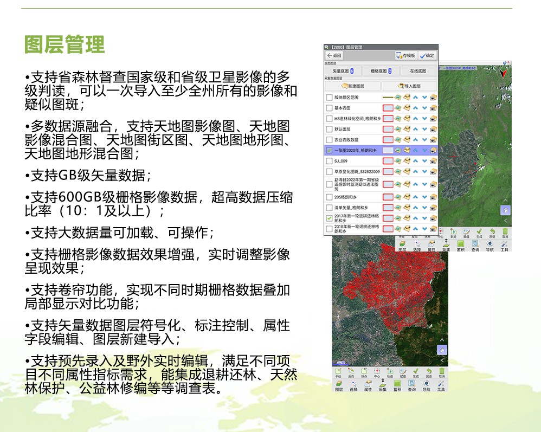Activate the hand pan tool on upper map
Image resolution: width=541 pixels, height=432 pixels.
(505, 210)
